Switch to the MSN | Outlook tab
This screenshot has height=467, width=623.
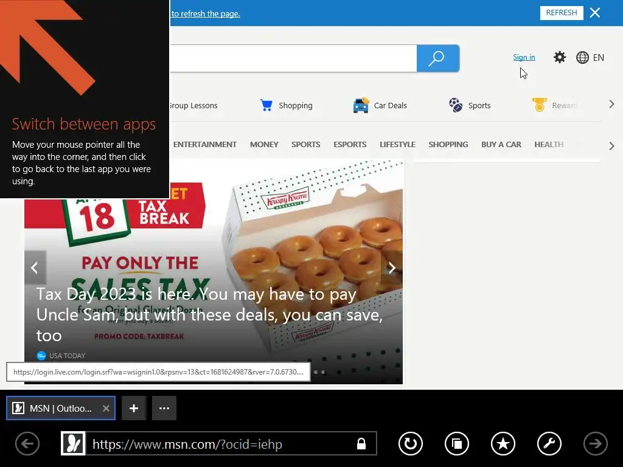(60, 408)
